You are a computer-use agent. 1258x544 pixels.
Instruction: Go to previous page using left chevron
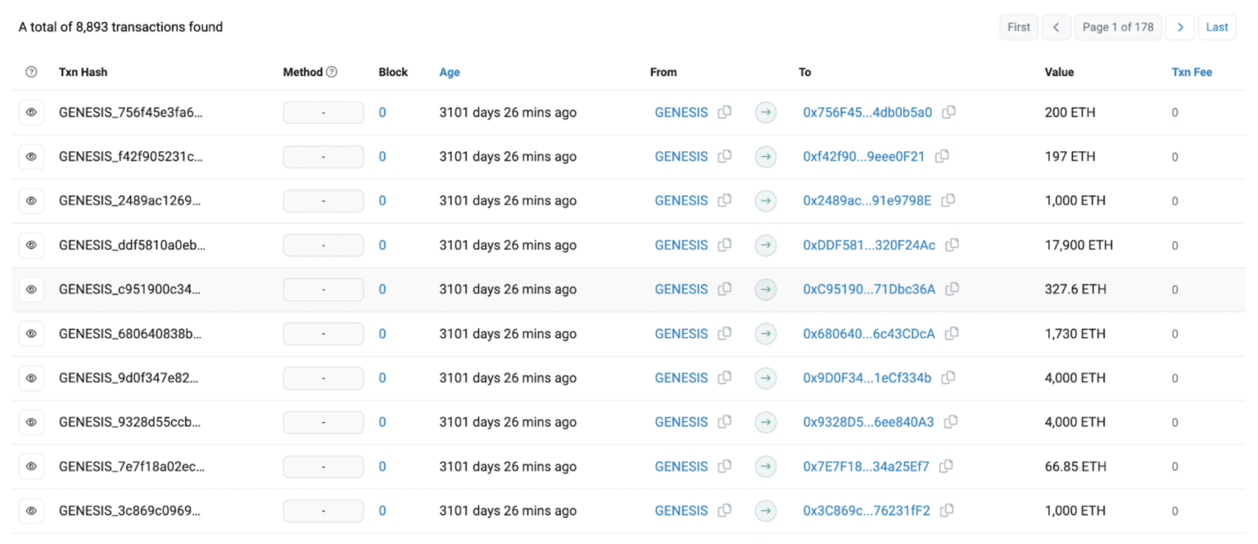[x=1056, y=27]
